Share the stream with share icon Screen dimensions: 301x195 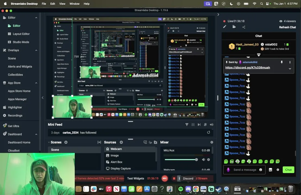pyautogui.click(x=244, y=27)
